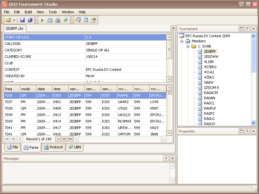Viewport: 259px width, 194px height.
Task: Collapse the 1. SOAB folder node
Action: [188, 46]
